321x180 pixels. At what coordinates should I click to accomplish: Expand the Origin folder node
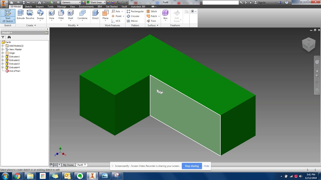tap(3, 53)
